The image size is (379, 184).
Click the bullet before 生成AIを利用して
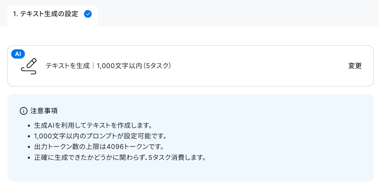(29, 125)
